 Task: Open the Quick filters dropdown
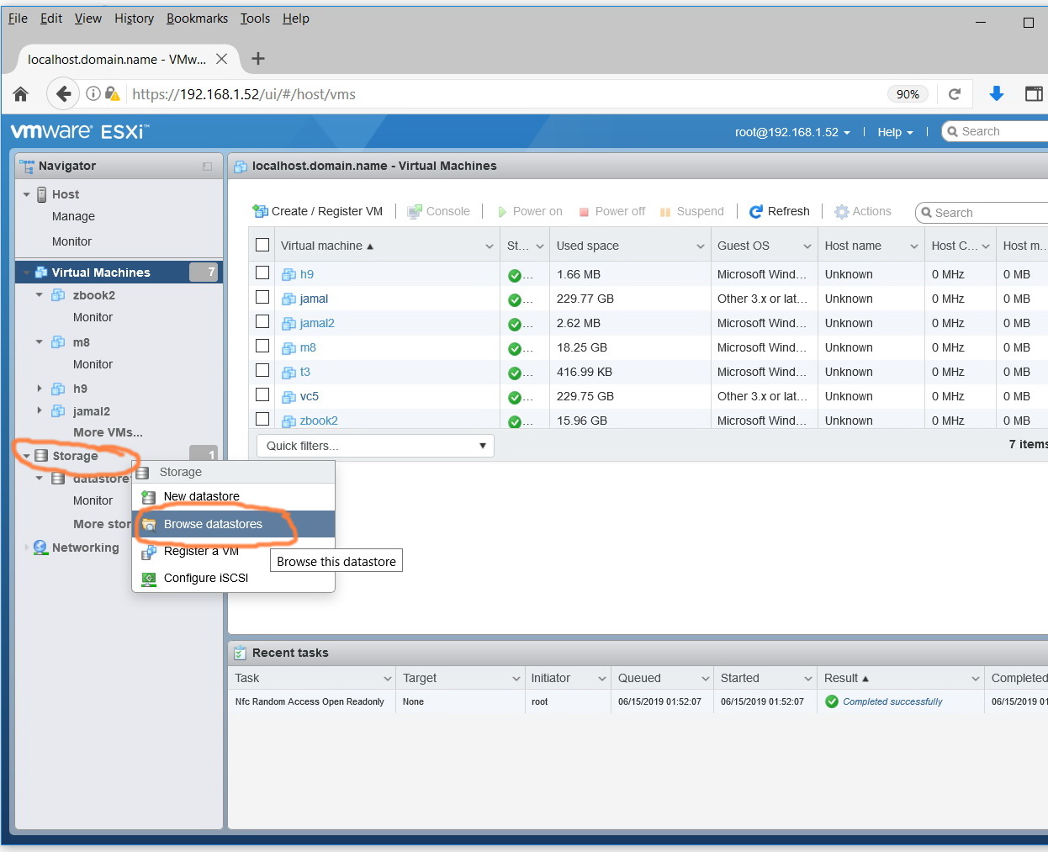tap(375, 445)
